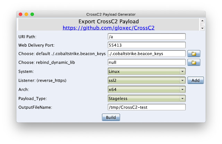Expand the Payload_Type dropdown showing Stageless
Image resolution: width=222 pixels, height=144 pixels.
(146, 98)
